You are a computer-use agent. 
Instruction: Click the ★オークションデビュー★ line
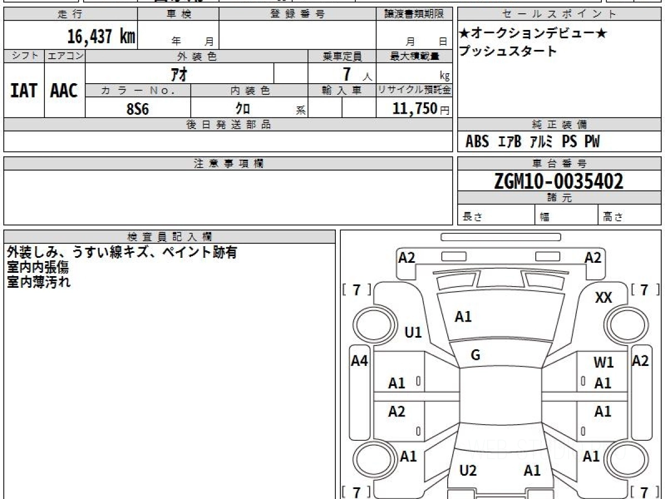click(x=533, y=33)
